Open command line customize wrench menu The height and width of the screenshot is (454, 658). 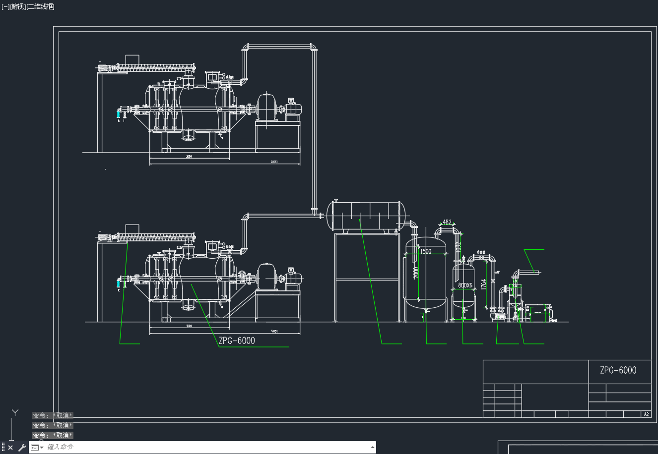tap(22, 448)
